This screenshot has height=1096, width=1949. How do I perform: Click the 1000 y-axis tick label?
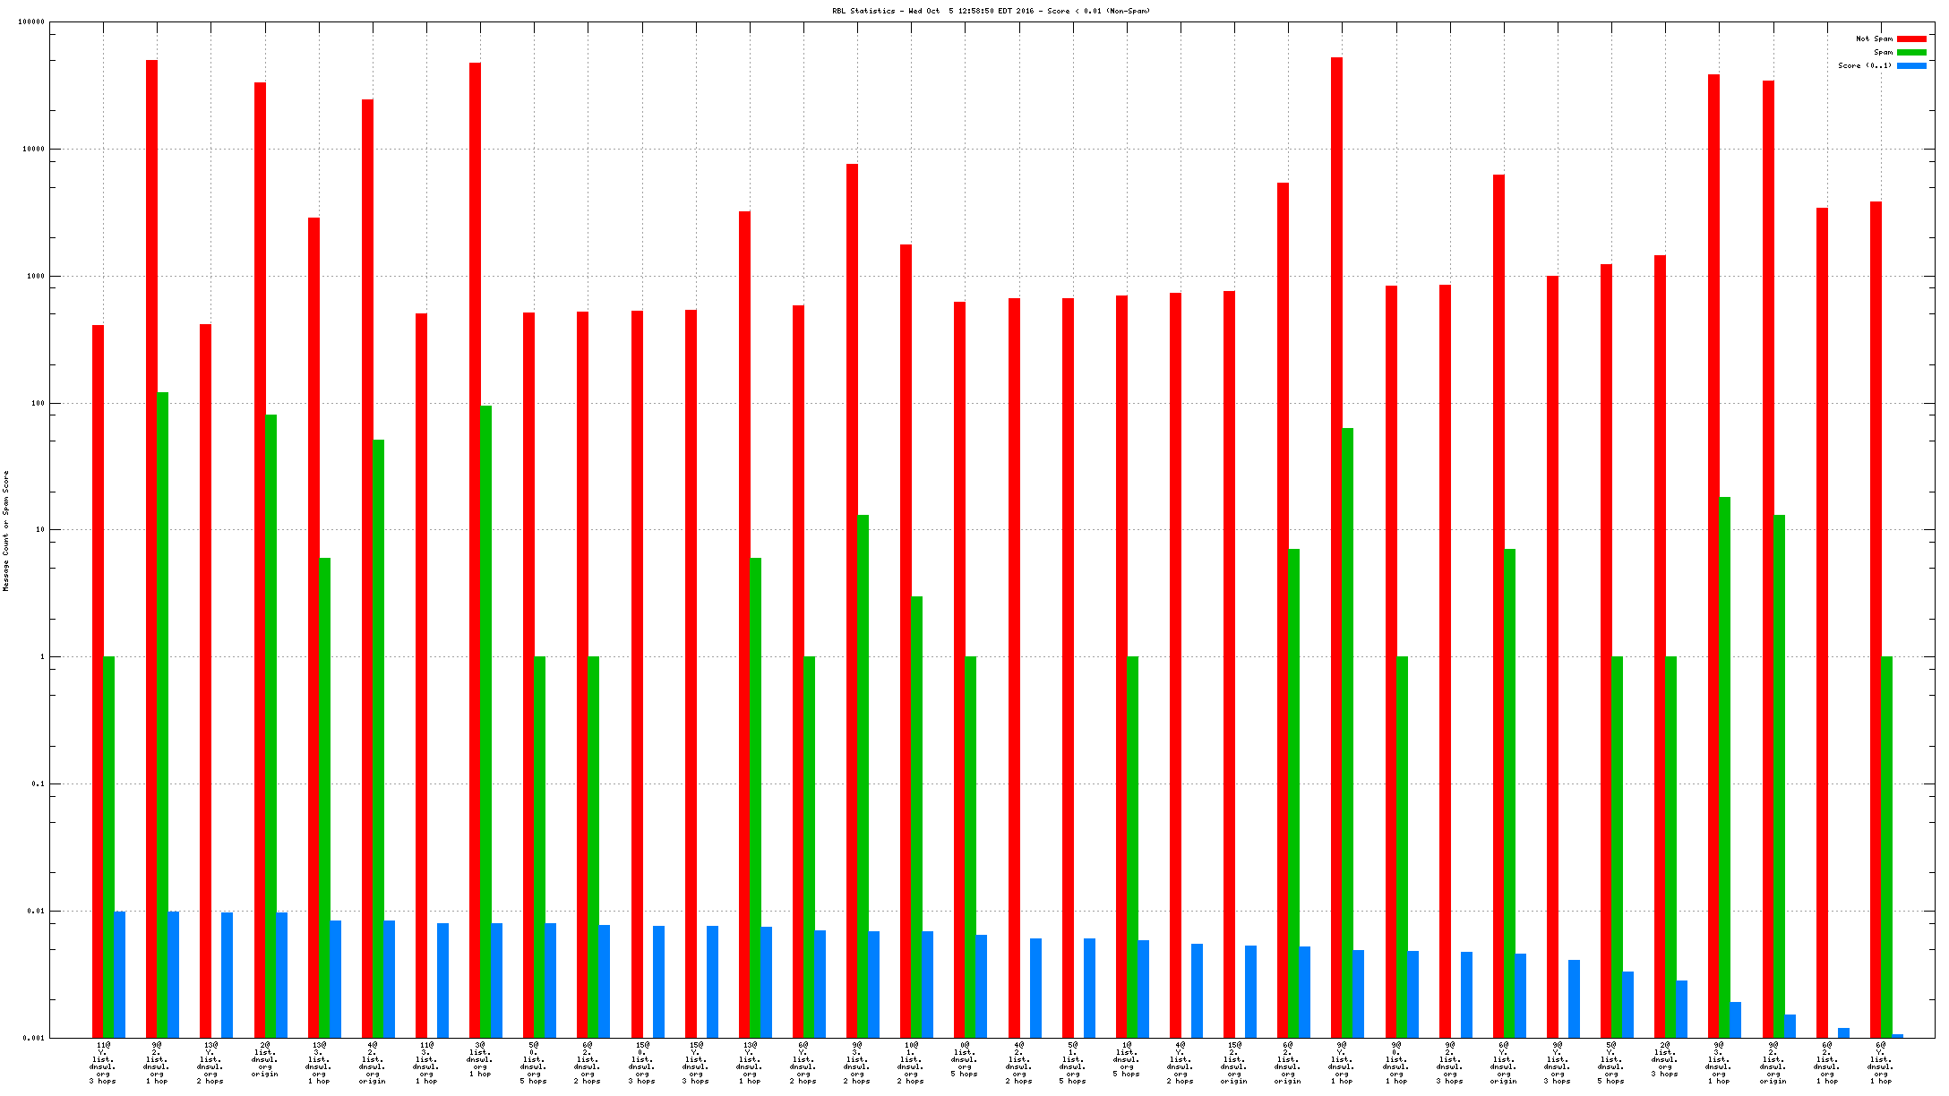pyautogui.click(x=35, y=277)
